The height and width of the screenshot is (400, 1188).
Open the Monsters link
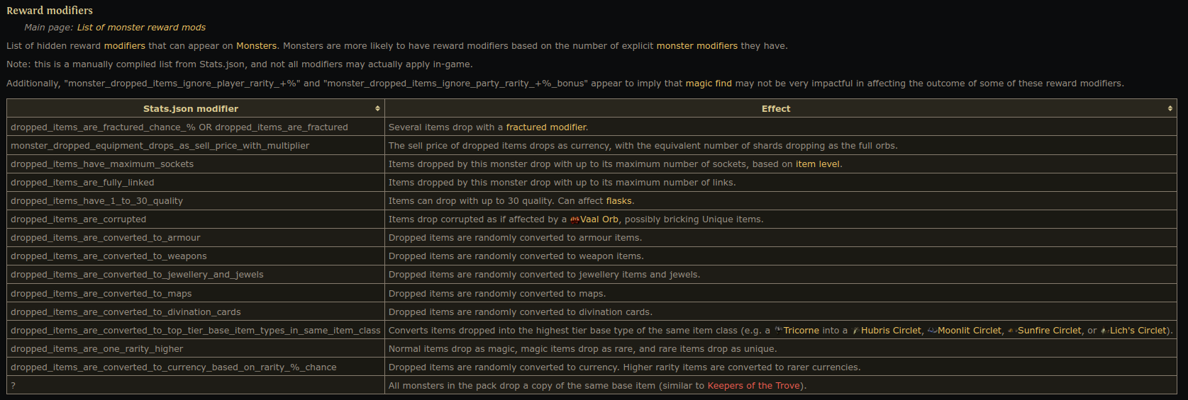click(257, 46)
